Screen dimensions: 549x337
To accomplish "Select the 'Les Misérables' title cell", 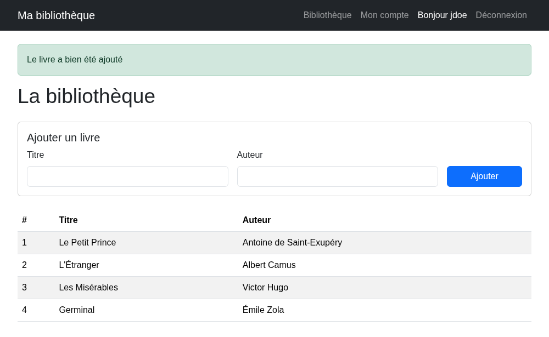I will point(147,287).
